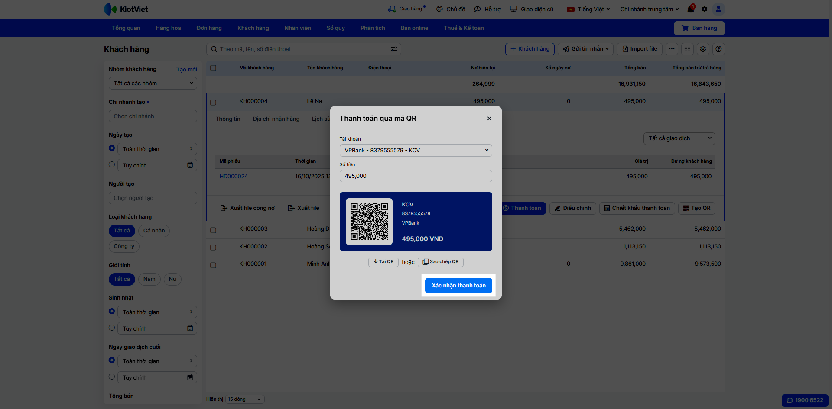This screenshot has height=409, width=832.
Task: Open Chi nhánh trung tâm branch dropdown
Action: (650, 9)
